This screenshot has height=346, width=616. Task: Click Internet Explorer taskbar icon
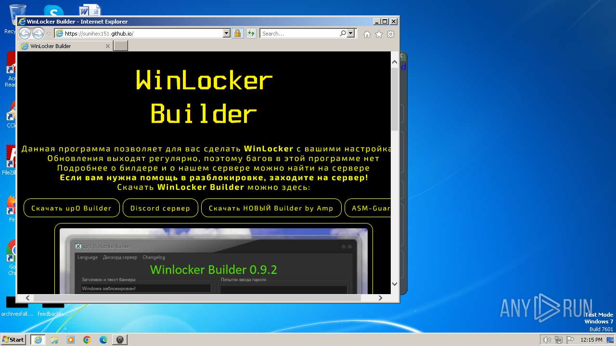pos(38,339)
